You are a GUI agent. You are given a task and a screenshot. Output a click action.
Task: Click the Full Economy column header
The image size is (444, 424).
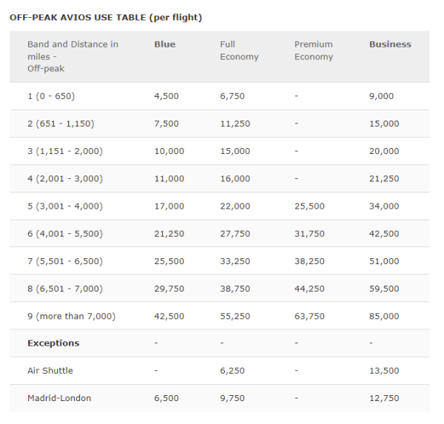[238, 50]
